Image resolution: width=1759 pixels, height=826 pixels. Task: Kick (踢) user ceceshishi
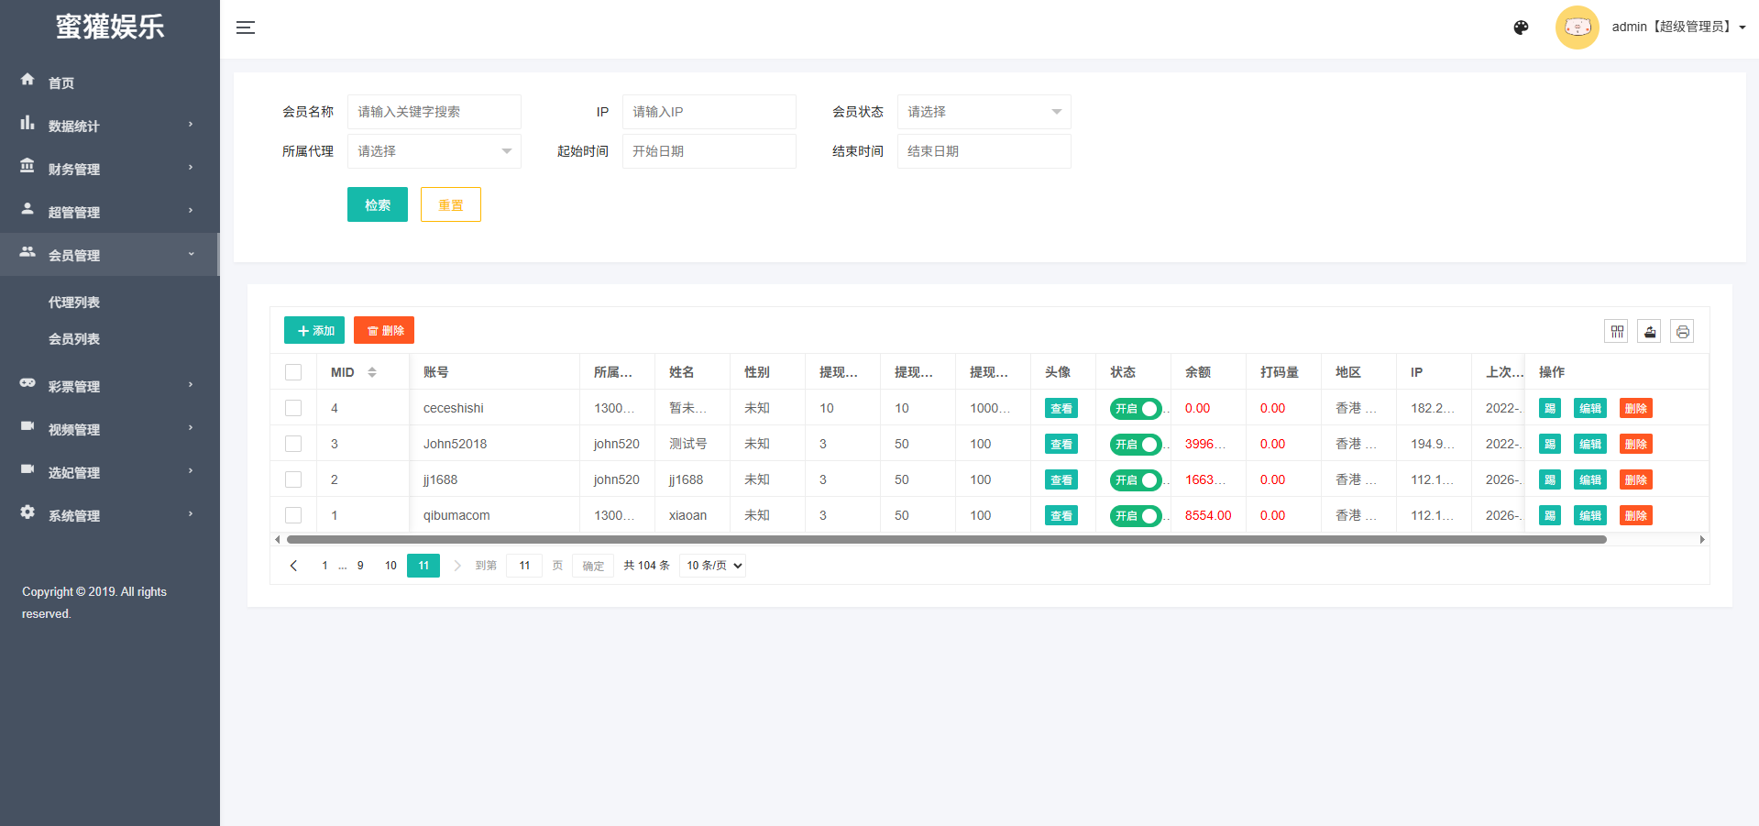[1550, 408]
